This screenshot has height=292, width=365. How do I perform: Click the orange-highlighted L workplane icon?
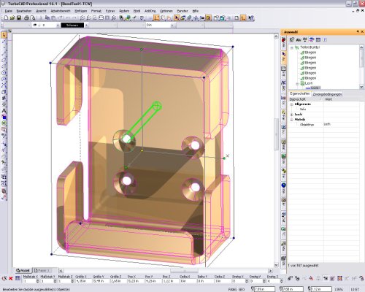pyautogui.click(x=243, y=18)
